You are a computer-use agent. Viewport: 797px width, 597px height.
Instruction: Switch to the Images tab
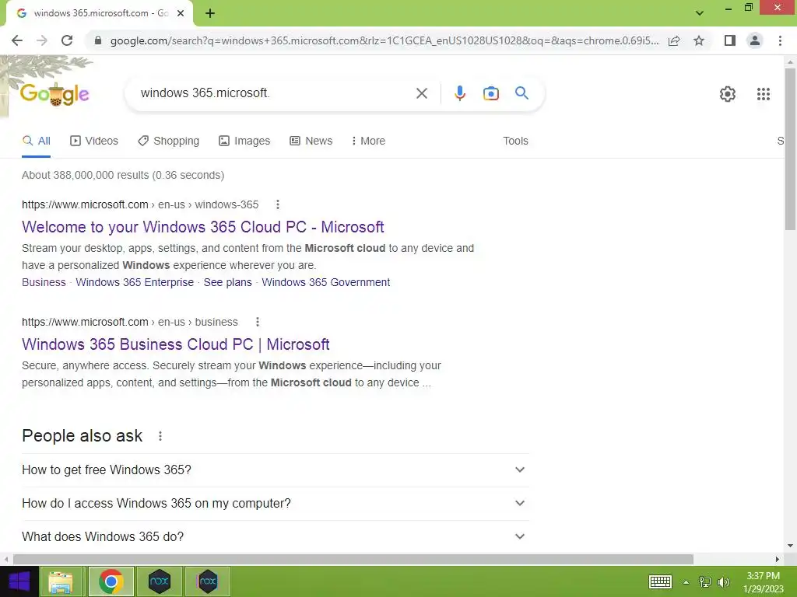pyautogui.click(x=244, y=141)
